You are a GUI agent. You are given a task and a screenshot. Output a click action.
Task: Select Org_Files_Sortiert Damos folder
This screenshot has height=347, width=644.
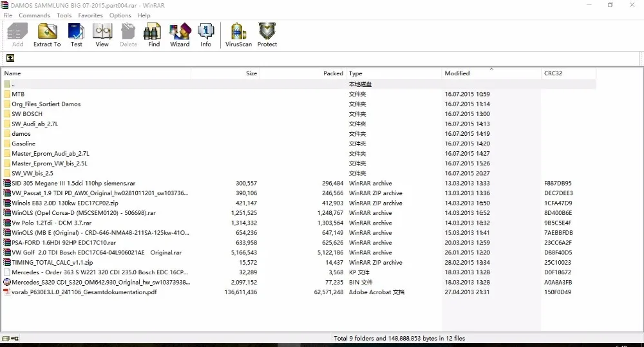46,104
